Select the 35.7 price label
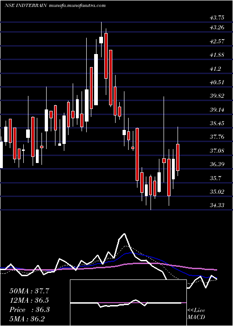The height and width of the screenshot is (326, 233). [215, 178]
